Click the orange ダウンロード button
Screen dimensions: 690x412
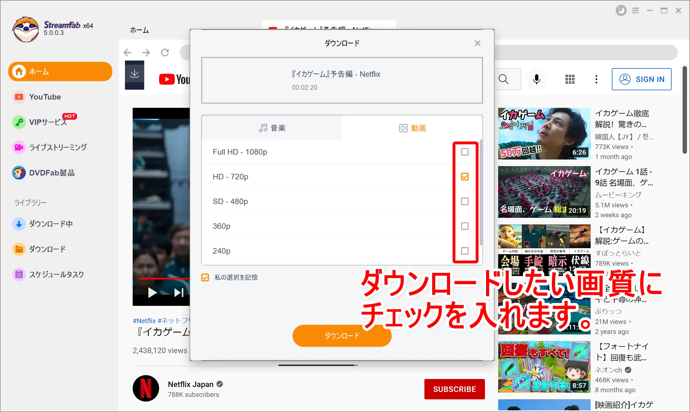point(342,336)
